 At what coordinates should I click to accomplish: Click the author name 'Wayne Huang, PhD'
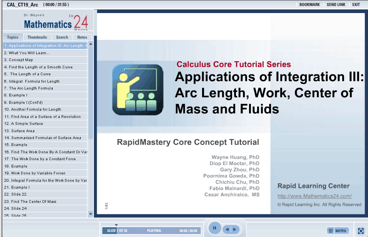tap(236, 157)
